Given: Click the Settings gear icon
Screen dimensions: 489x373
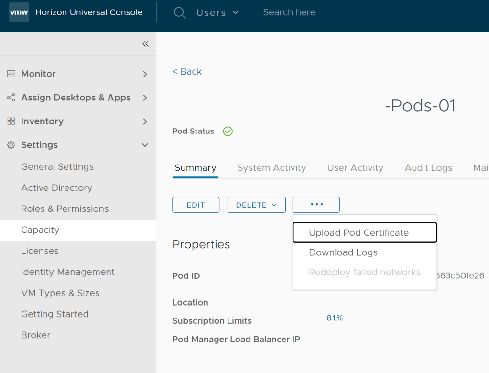Looking at the screenshot, I should (x=11, y=145).
